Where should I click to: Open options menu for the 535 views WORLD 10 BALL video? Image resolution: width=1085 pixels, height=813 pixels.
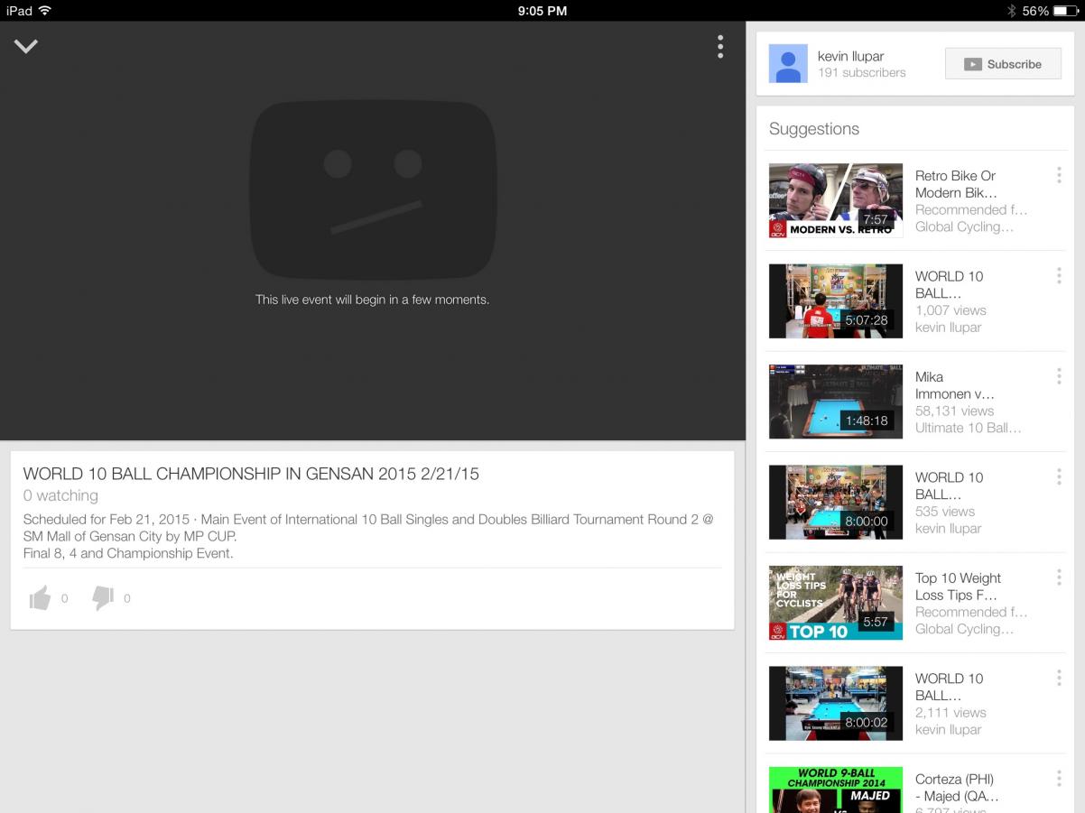point(1058,477)
